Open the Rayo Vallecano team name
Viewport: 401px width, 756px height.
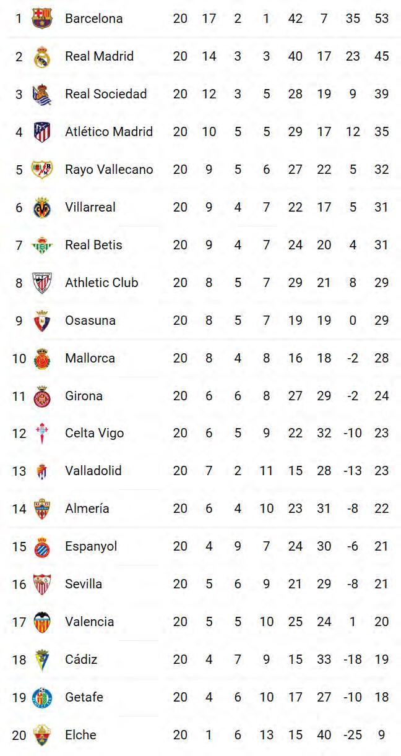click(109, 170)
